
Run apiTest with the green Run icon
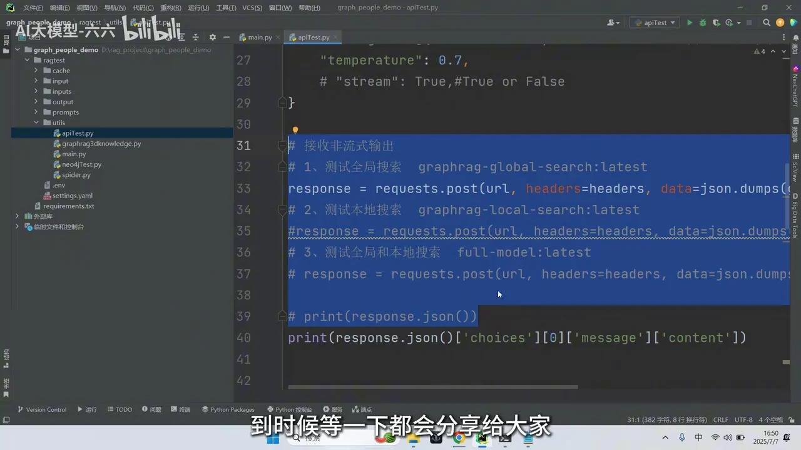click(689, 22)
